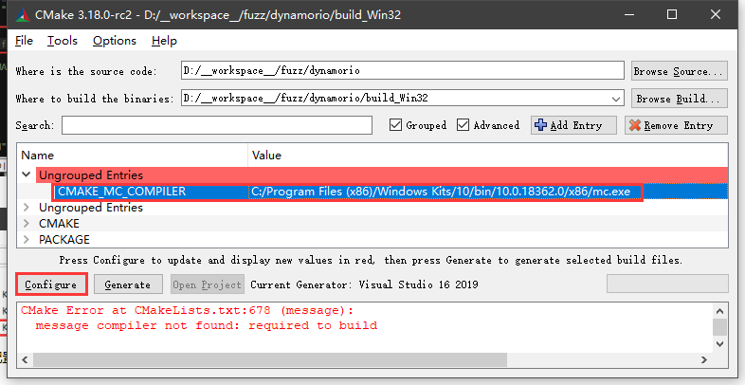Viewport: 745px width, 385px height.
Task: Click the output log scroll up arrow
Action: [719, 311]
